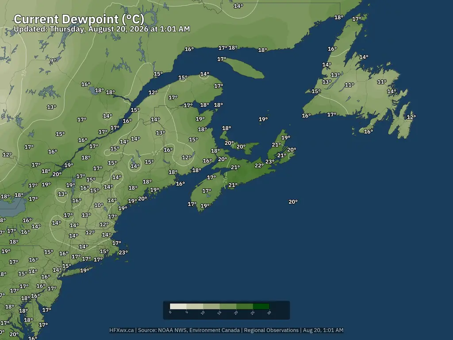Screen dimensions: 453x340
Task: Click the "17°" reading on Anticosti Island
Action: [222, 59]
